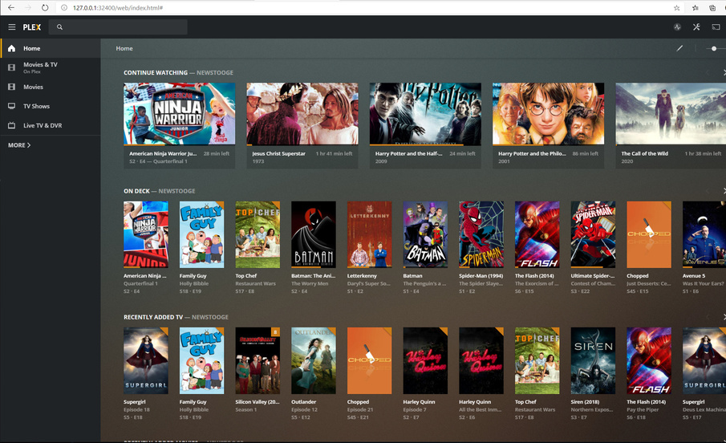This screenshot has height=443, width=726.
Task: Adjust the poster size slider
Action: click(716, 48)
